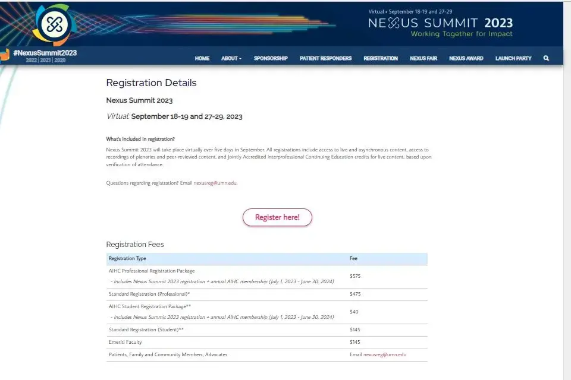Visit the NEXUS AWARD page

(x=466, y=58)
